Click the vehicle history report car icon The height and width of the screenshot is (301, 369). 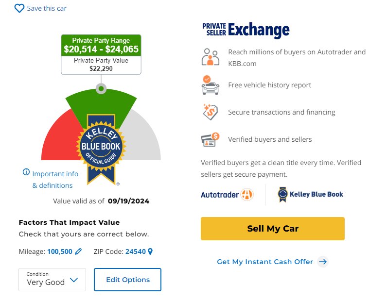(x=210, y=85)
